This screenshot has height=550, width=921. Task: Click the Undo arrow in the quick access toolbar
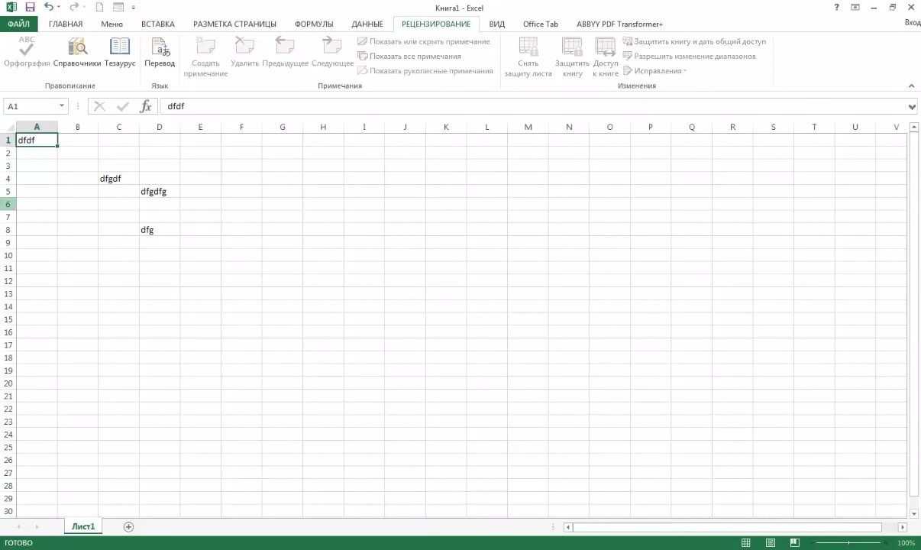[x=49, y=7]
